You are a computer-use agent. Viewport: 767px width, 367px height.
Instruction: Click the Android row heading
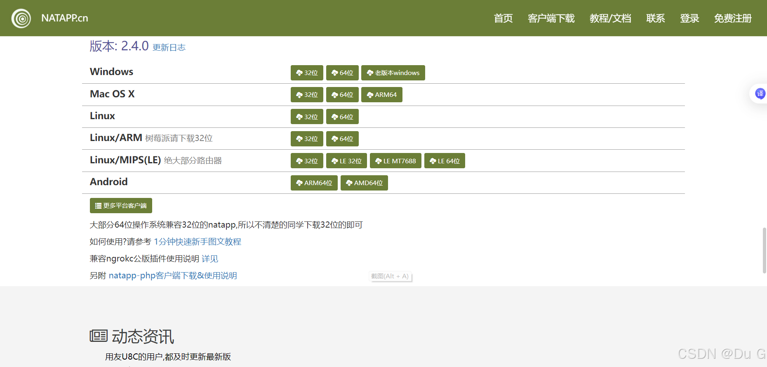tap(109, 182)
